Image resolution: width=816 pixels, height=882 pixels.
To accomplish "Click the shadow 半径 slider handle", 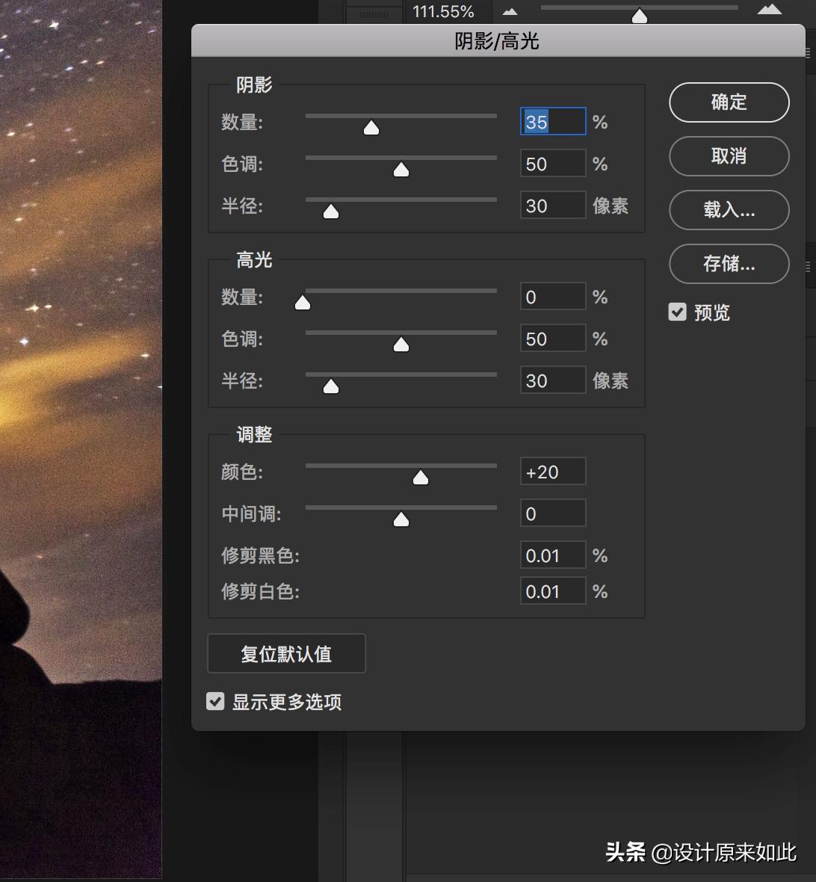I will 330,211.
